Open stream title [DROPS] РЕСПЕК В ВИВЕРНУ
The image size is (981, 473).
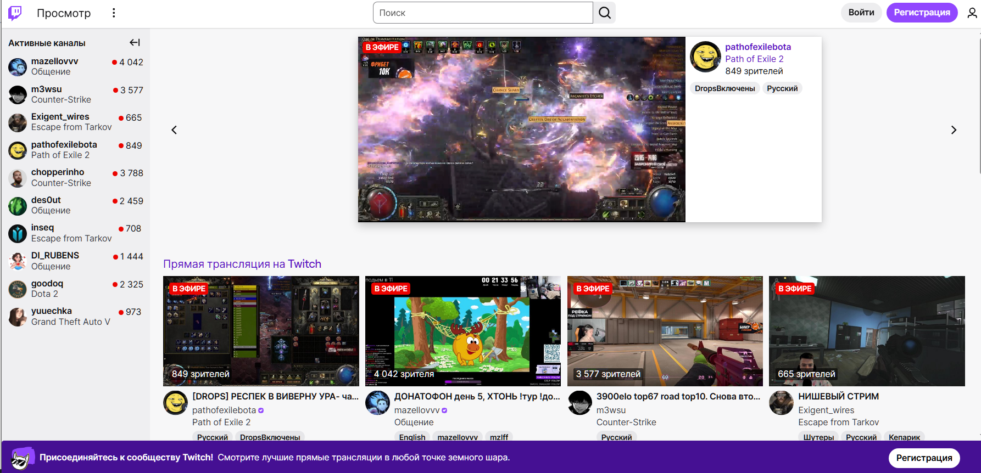[x=275, y=396]
